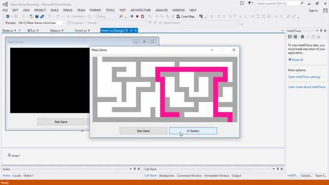Switch to the Locals tab
This screenshot has width=329, height=185.
tap(17, 176)
